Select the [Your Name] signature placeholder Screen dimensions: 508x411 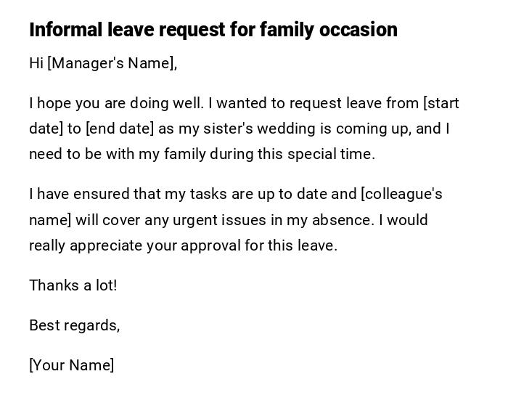71,365
